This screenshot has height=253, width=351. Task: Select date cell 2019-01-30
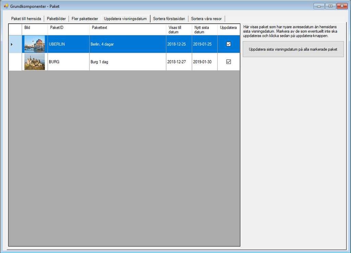coord(205,62)
